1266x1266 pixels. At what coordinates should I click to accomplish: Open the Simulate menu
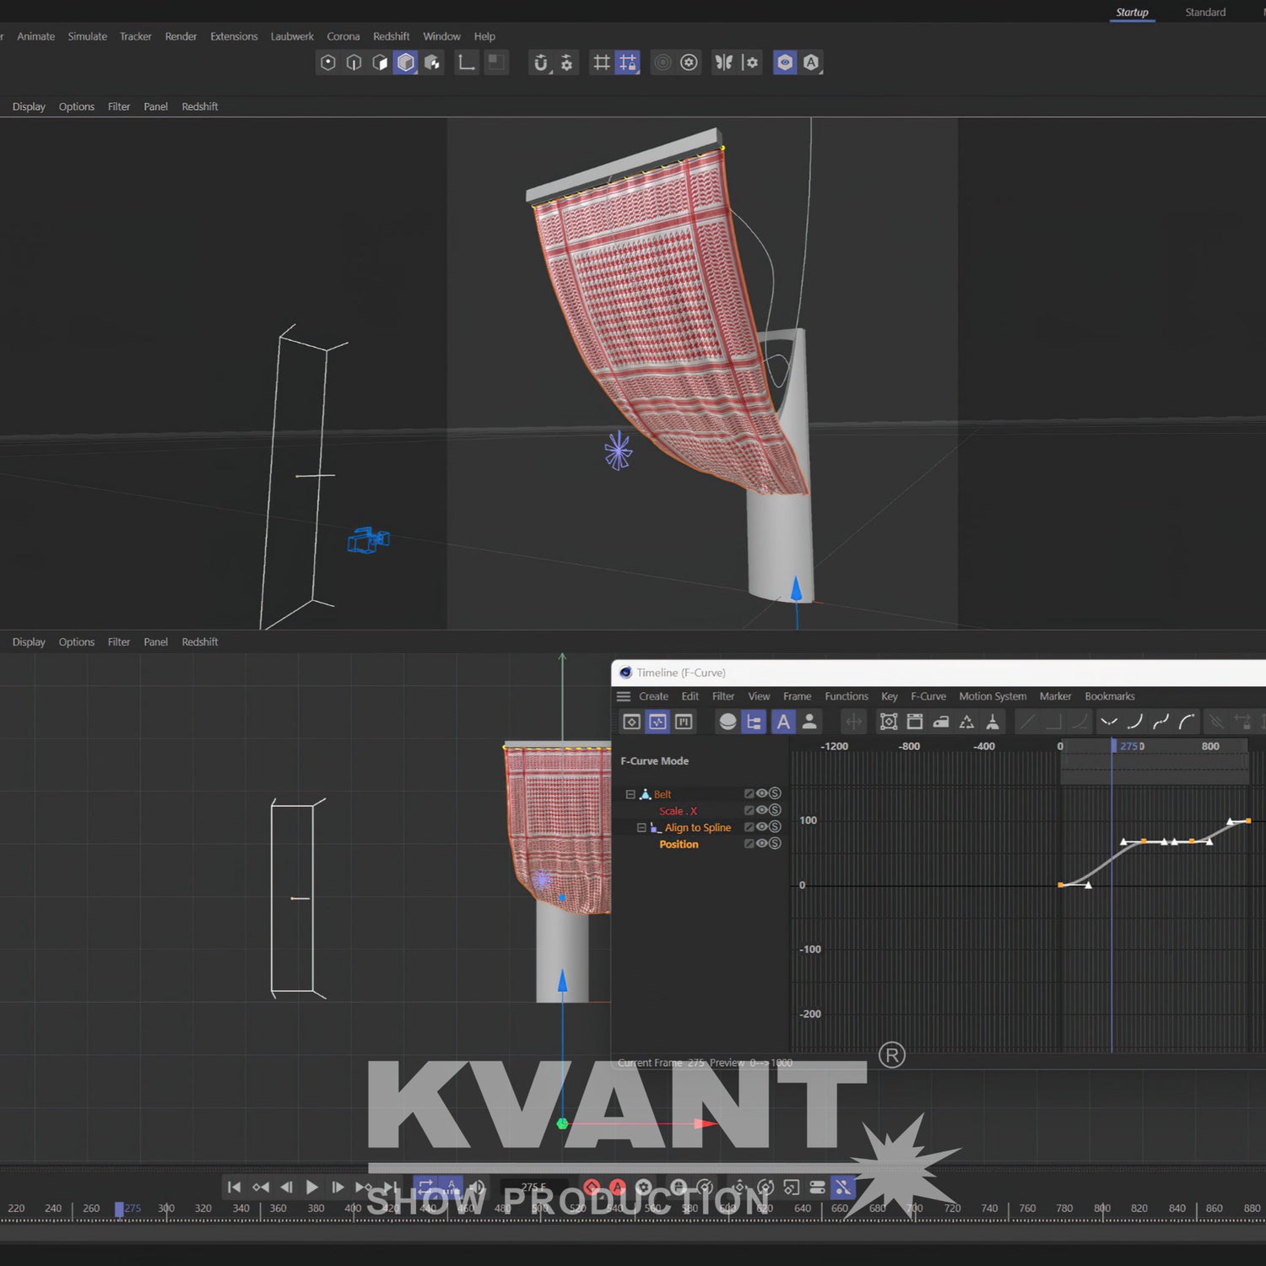[x=87, y=36]
